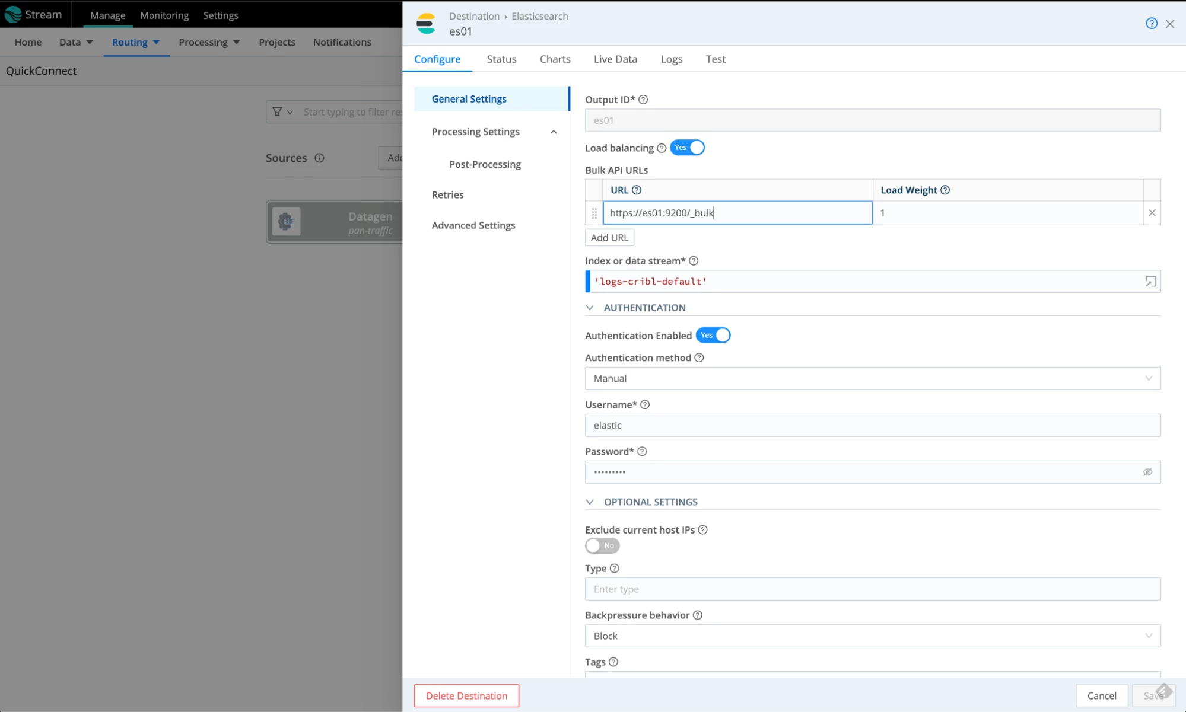Collapse the AUTHENTICATION section
The width and height of the screenshot is (1186, 712).
pyautogui.click(x=589, y=308)
